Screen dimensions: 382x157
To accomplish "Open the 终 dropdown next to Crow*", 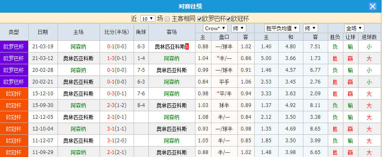I will pos(239,28).
